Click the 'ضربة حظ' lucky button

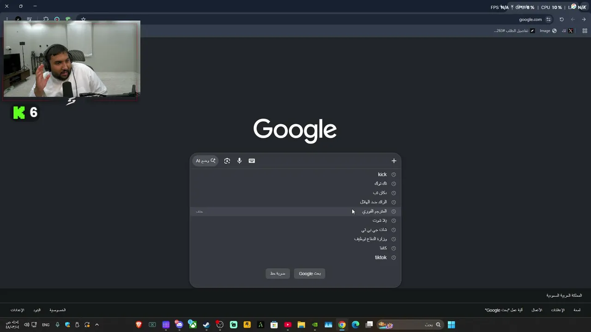pos(277,273)
